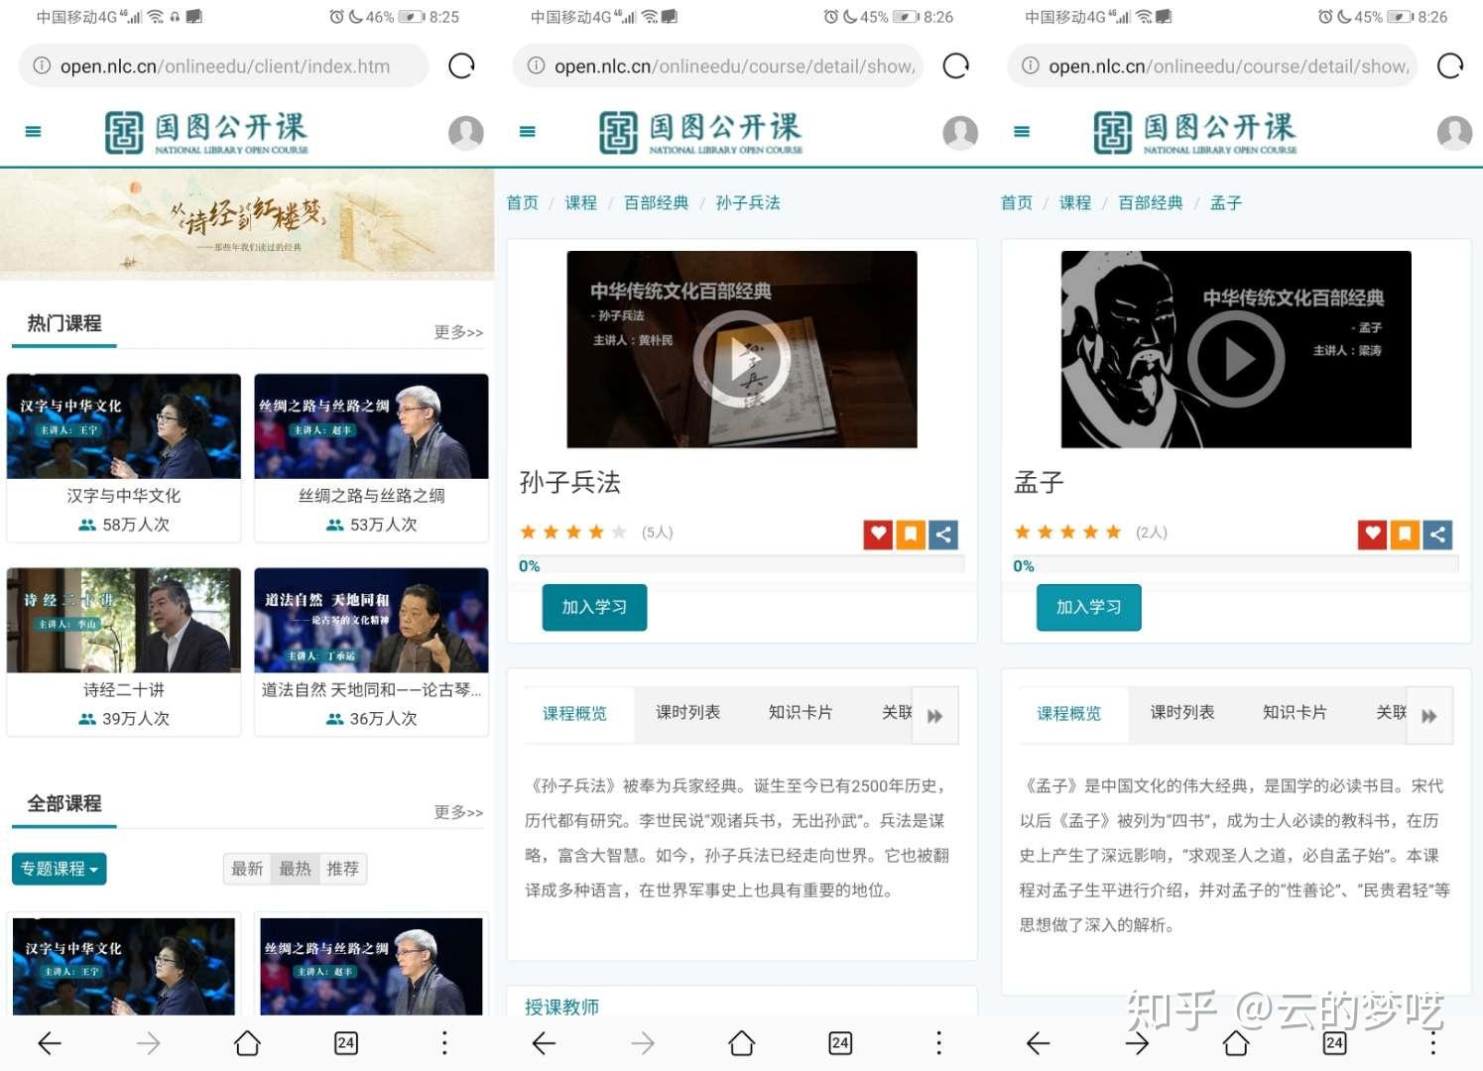Open the hamburger menu on the homepage
The height and width of the screenshot is (1071, 1483).
[33, 131]
